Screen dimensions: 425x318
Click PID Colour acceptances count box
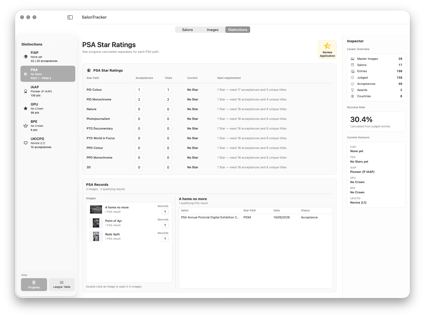[x=139, y=90]
